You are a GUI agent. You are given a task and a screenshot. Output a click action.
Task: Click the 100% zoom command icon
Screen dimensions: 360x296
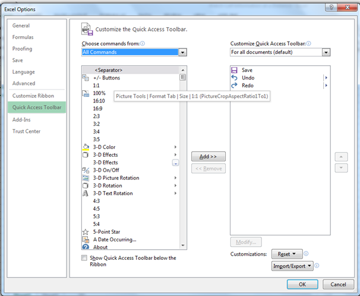pyautogui.click(x=86, y=93)
